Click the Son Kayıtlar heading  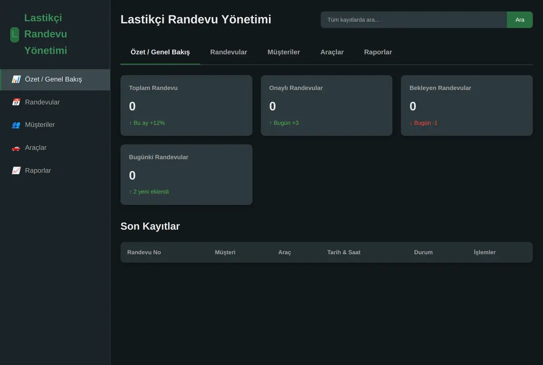point(150,226)
